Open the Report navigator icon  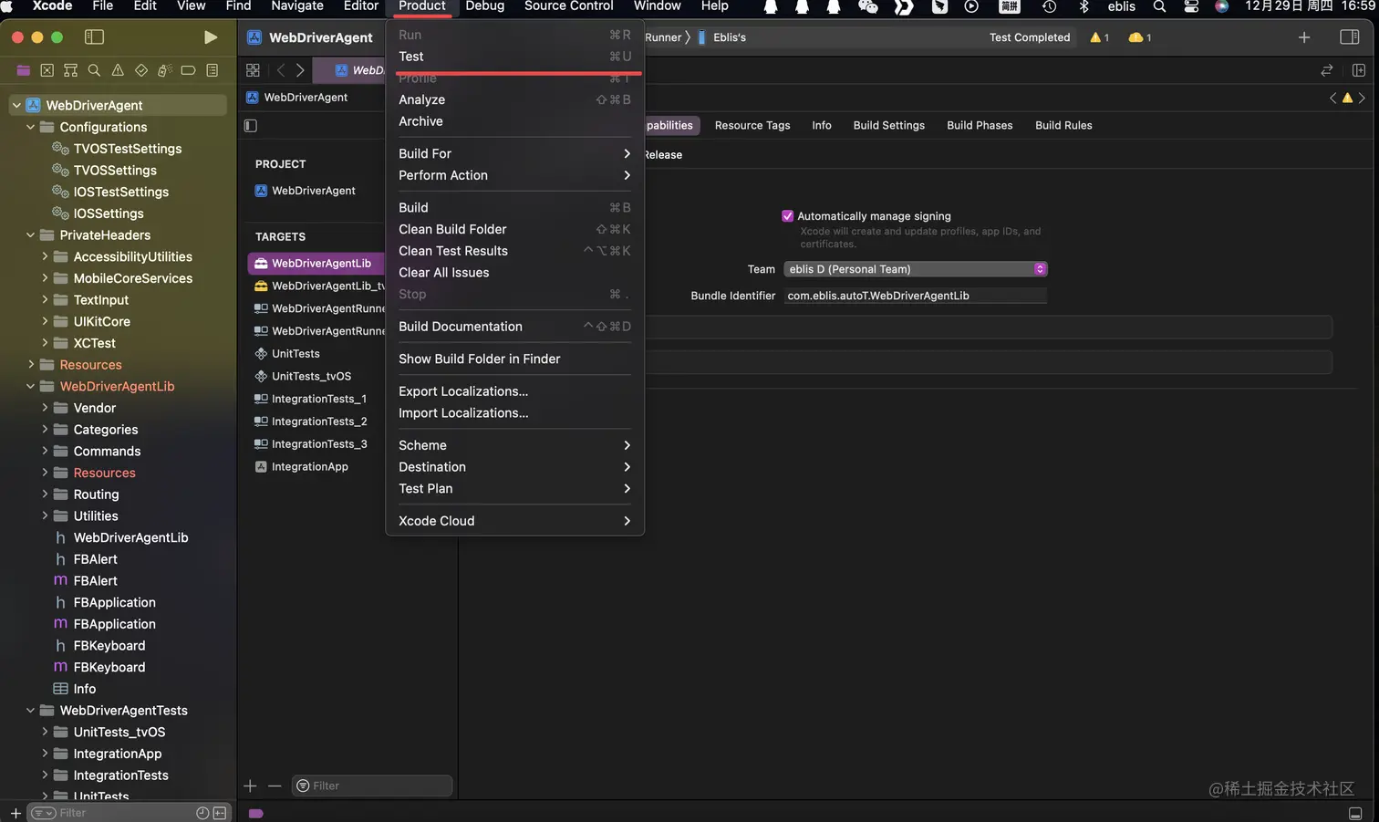pos(212,70)
